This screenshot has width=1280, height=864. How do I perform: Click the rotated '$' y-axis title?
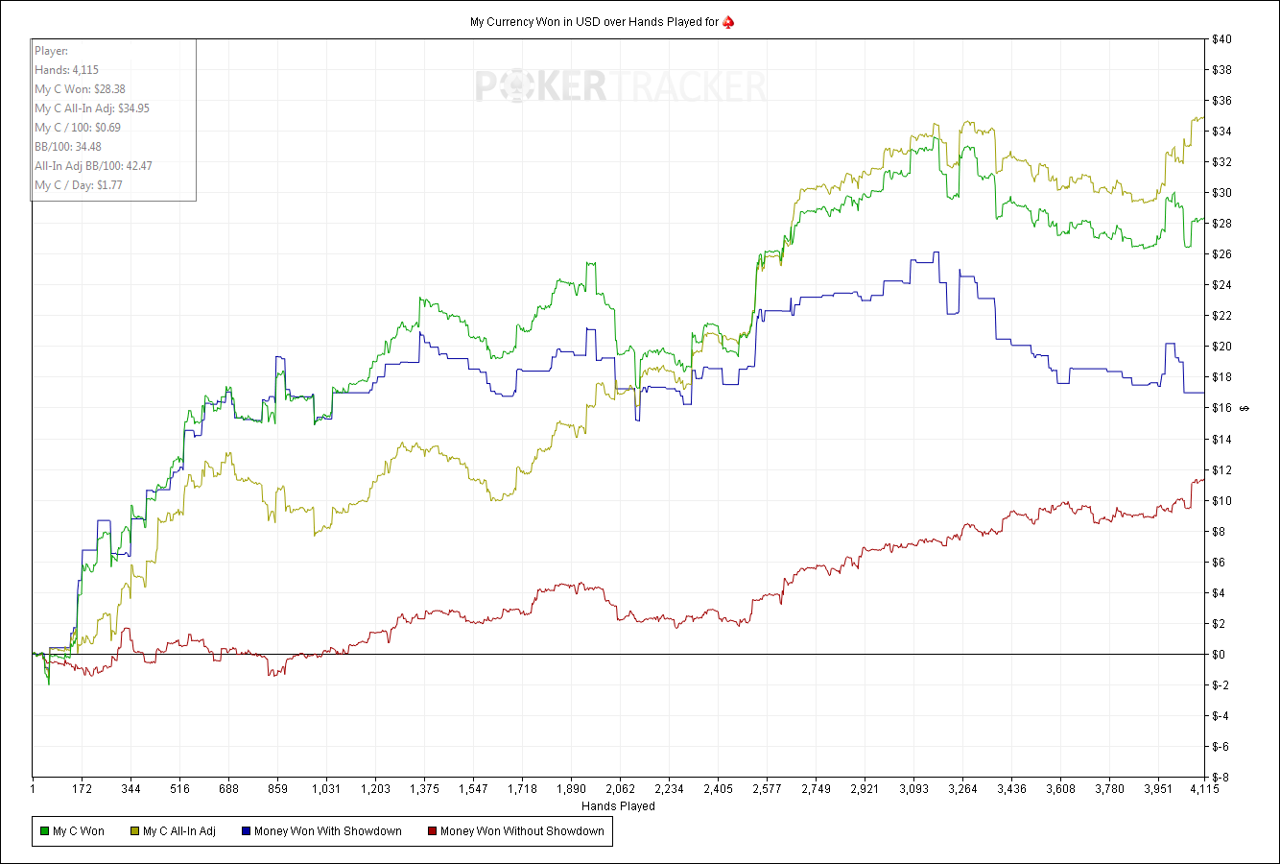click(1244, 408)
